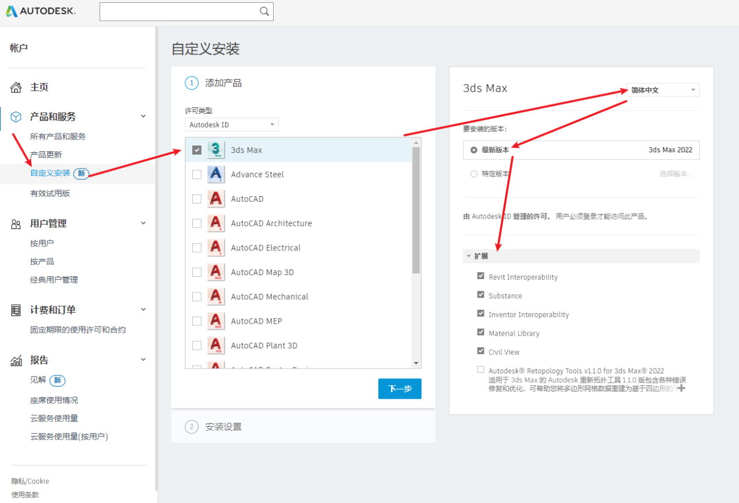Click the product list scrollbar down arrow
The width and height of the screenshot is (739, 503).
pos(416,363)
